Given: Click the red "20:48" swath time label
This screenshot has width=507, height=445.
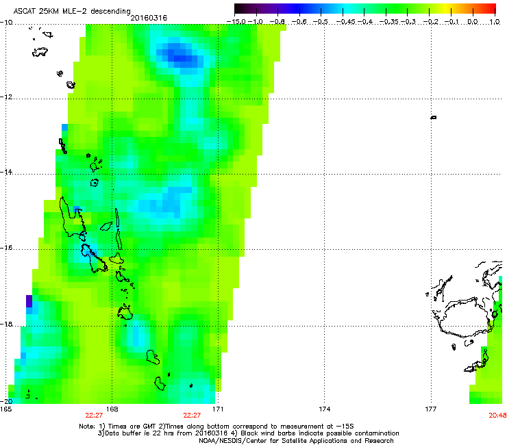Looking at the screenshot, I should point(497,416).
